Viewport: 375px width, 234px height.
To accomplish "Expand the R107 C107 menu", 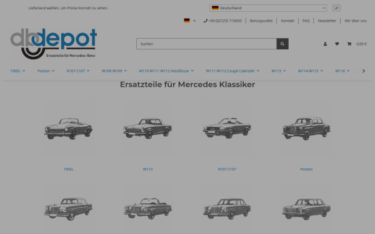I will click(78, 71).
